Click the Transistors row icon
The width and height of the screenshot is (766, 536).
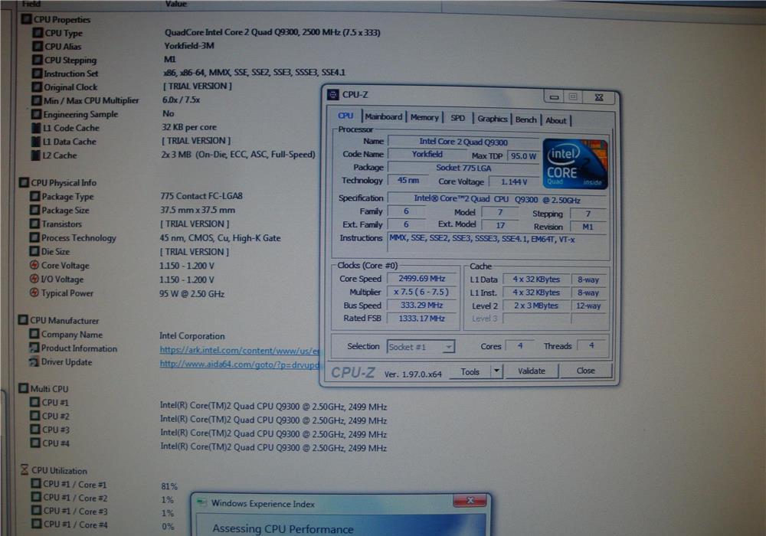[x=34, y=224]
